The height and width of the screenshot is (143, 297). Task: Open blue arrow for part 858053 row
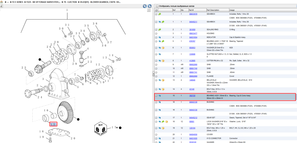coord(160,48)
